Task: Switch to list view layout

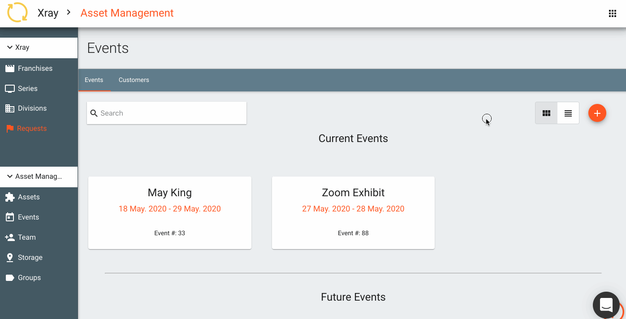Action: [x=568, y=113]
